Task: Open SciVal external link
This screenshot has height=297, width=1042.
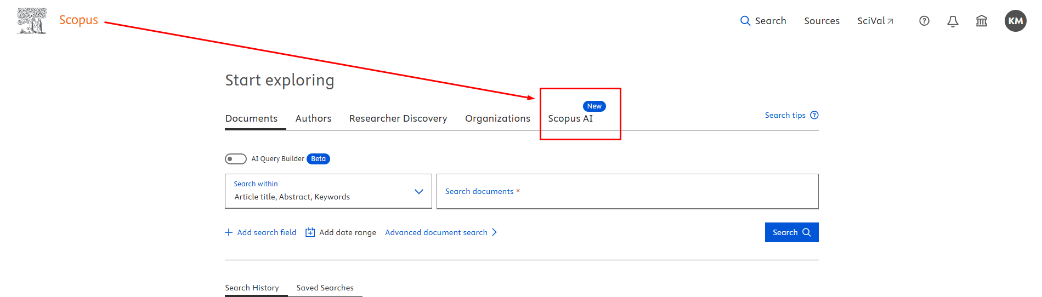Action: point(875,21)
